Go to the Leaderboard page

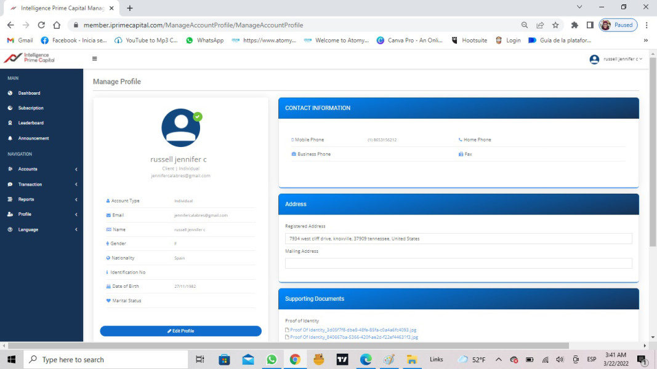pos(31,123)
